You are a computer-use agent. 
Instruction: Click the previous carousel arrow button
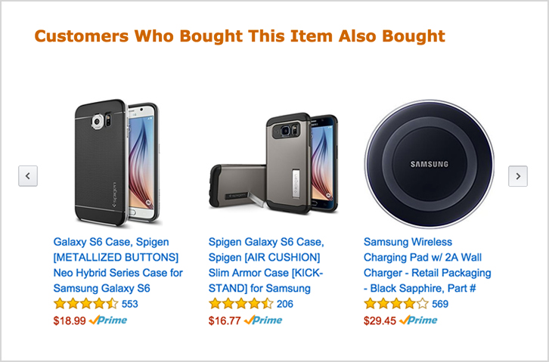click(28, 176)
